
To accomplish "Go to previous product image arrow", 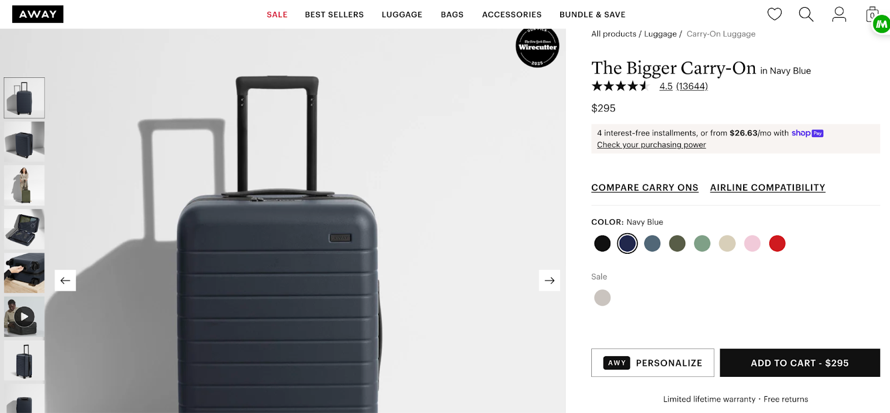I will point(65,281).
